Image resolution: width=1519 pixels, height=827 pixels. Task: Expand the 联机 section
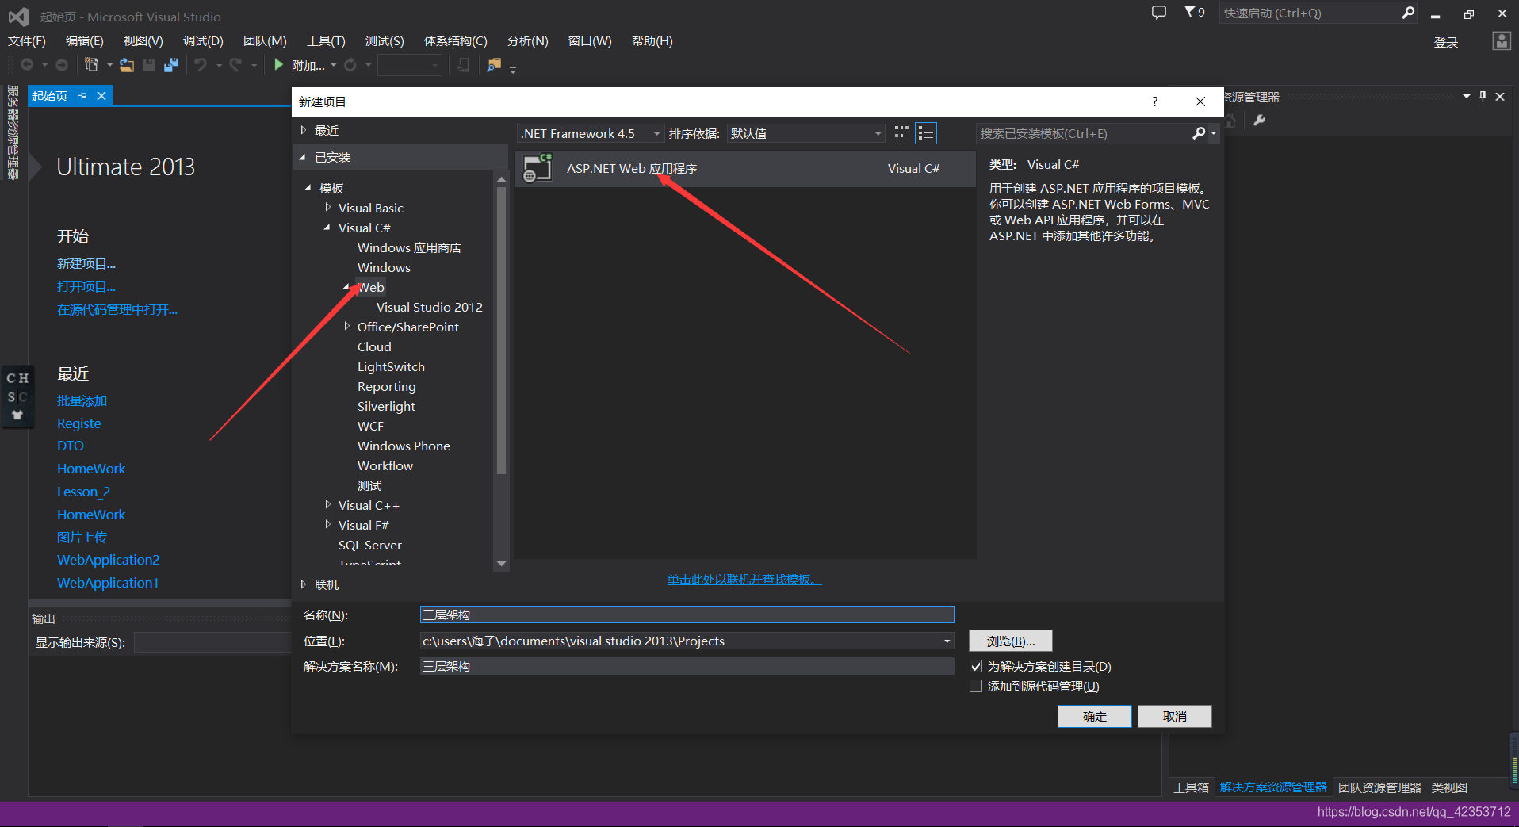[303, 584]
